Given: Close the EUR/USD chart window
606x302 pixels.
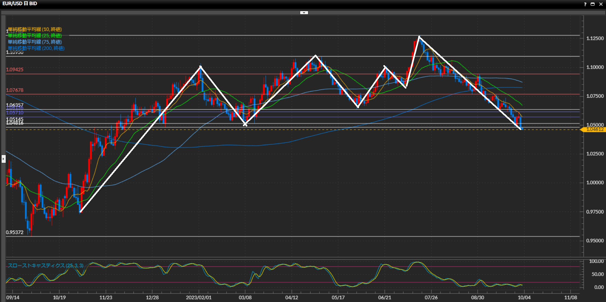Looking at the screenshot, I should [601, 4].
